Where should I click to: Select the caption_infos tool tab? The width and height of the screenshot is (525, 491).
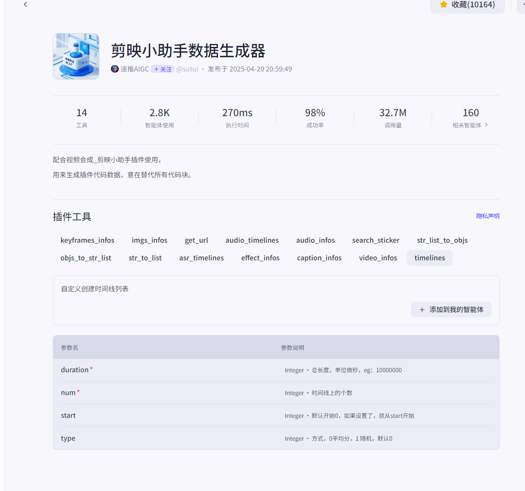click(x=319, y=258)
